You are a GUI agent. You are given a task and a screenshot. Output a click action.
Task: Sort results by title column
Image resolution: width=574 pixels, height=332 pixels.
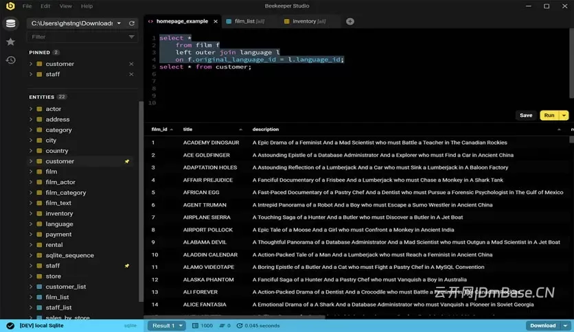pyautogui.click(x=212, y=130)
